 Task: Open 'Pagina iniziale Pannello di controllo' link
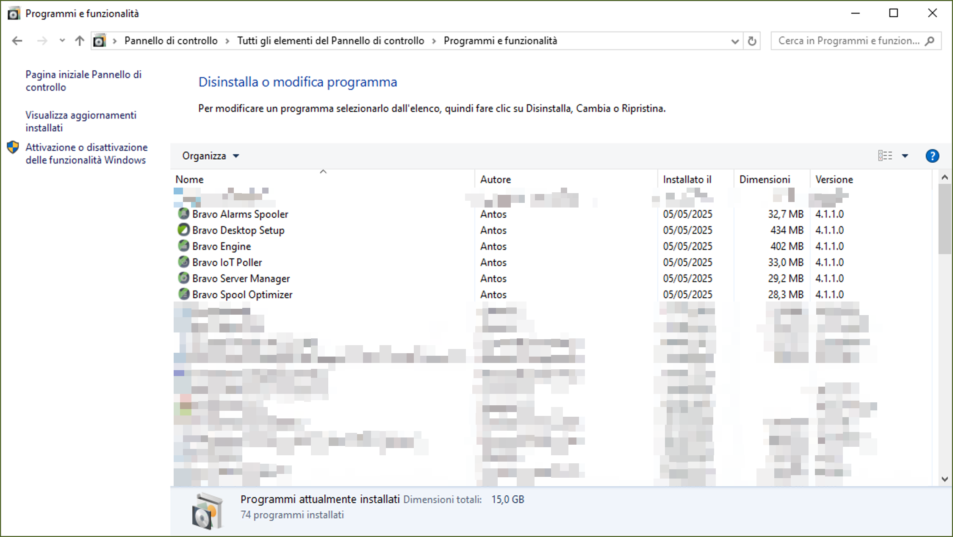[83, 81]
